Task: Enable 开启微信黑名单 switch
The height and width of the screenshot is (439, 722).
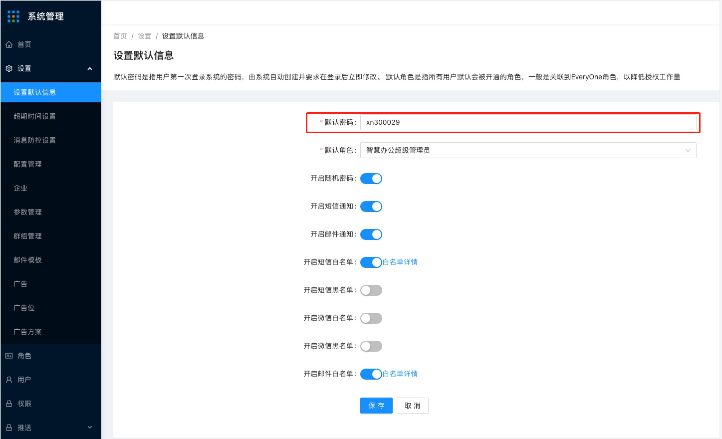Action: 371,346
